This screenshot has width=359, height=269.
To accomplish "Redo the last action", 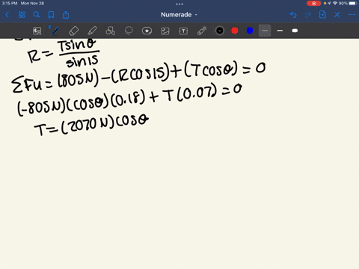I will click(x=308, y=15).
